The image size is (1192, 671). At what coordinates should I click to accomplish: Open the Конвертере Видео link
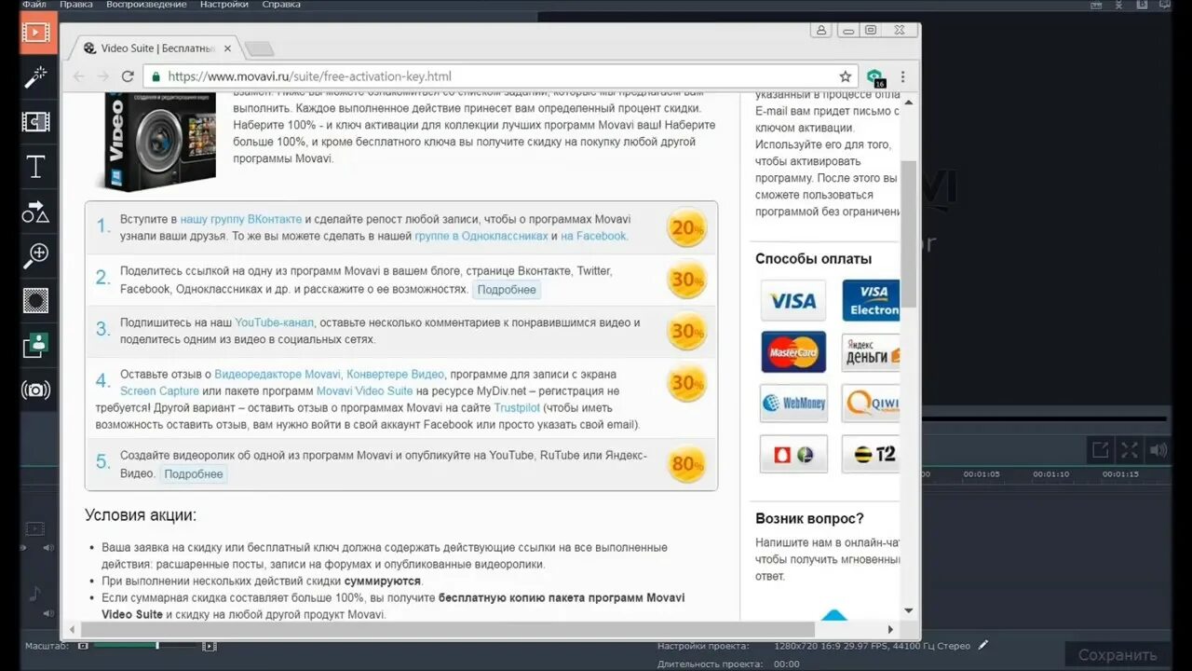point(396,375)
